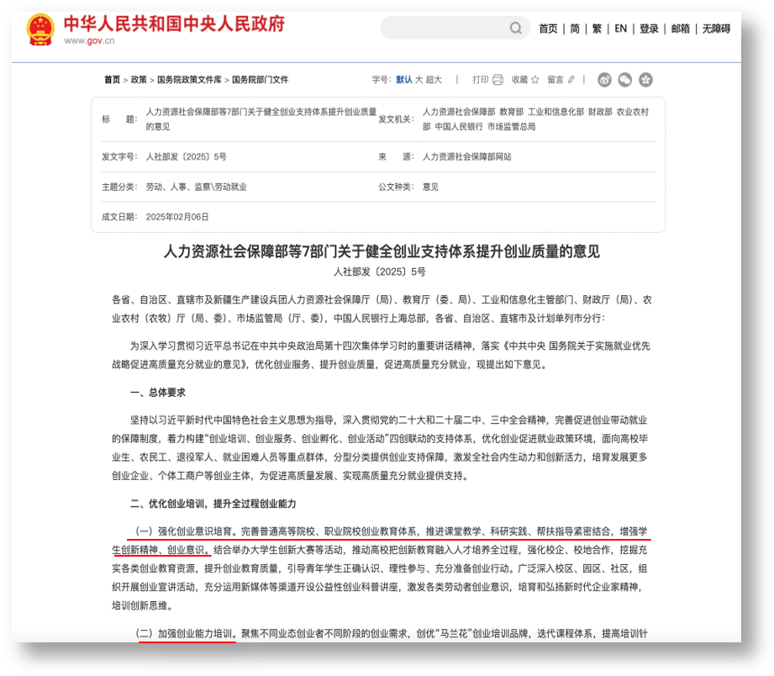The image size is (774, 676).
Task: Click the printer icon
Action: (x=498, y=80)
